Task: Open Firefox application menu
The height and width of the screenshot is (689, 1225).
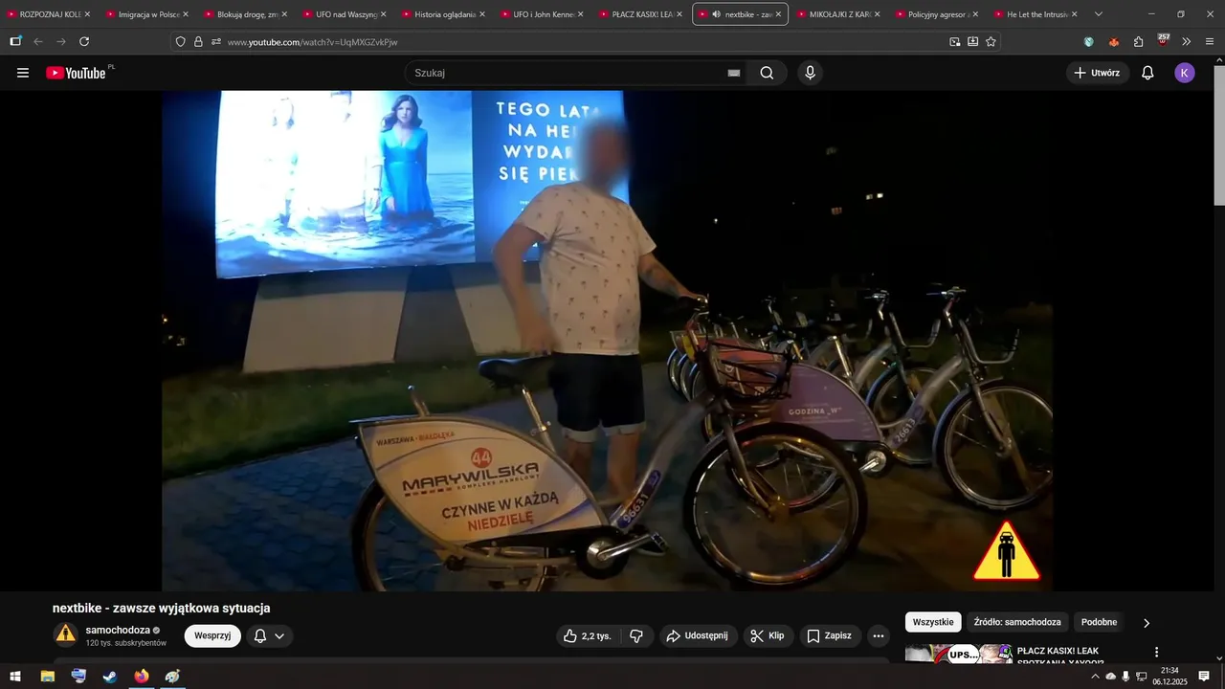Action: (x=1210, y=42)
